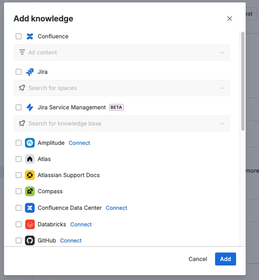Viewport: 259px width, 280px height.
Task: Click the Jira Service Management lightning icon
Action: coord(30,107)
